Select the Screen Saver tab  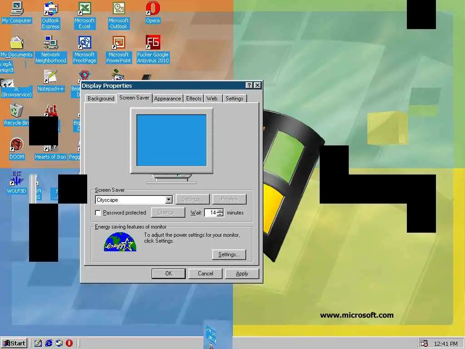coord(134,98)
